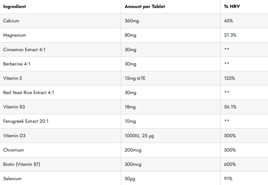Click the 56.1% NRV value

(x=230, y=107)
